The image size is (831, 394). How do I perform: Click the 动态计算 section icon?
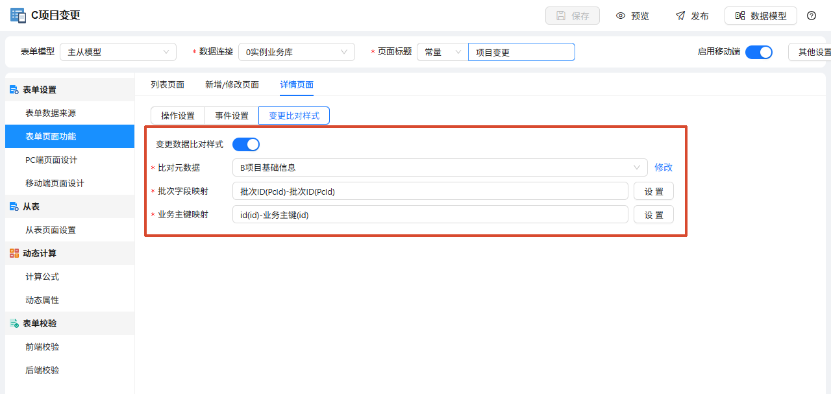[14, 253]
